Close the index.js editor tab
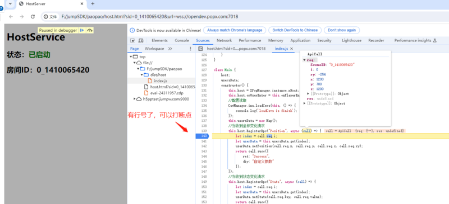The height and width of the screenshot is (204, 449). click(x=291, y=49)
